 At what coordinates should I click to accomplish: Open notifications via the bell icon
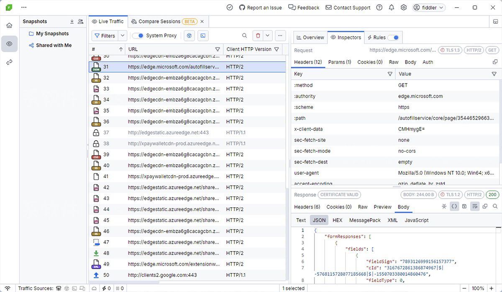coord(391,8)
